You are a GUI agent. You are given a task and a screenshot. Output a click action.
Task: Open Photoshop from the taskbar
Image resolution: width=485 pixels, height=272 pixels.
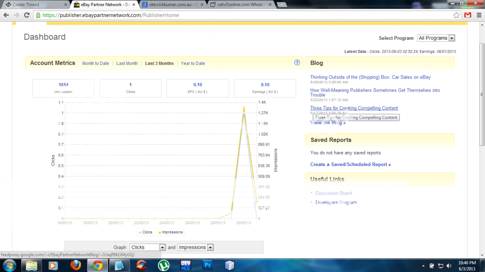(x=207, y=265)
